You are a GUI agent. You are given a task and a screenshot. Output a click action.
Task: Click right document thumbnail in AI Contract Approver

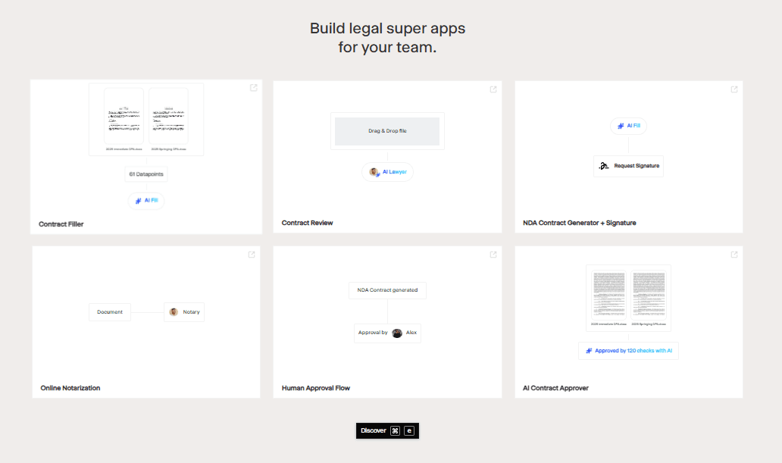(649, 295)
